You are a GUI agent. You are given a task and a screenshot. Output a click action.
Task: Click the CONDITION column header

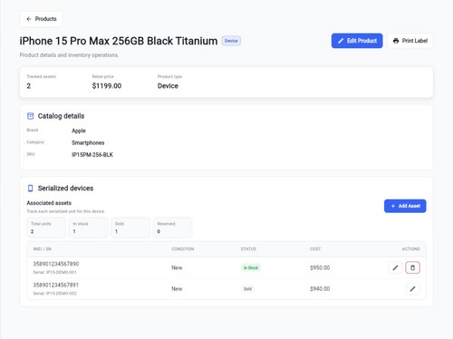click(x=183, y=249)
